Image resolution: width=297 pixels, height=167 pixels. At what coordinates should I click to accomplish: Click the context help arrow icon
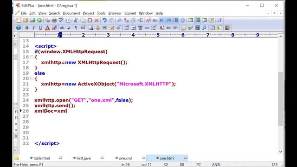pyautogui.click(x=219, y=20)
